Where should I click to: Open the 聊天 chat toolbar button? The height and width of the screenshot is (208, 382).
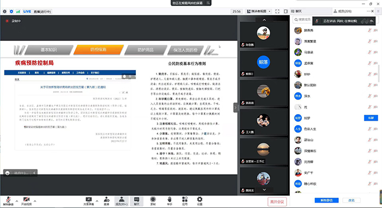136,201
